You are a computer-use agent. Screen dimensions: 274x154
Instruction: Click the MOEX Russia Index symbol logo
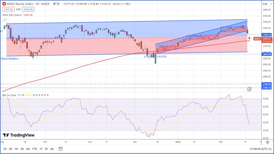click(x=4, y=4)
